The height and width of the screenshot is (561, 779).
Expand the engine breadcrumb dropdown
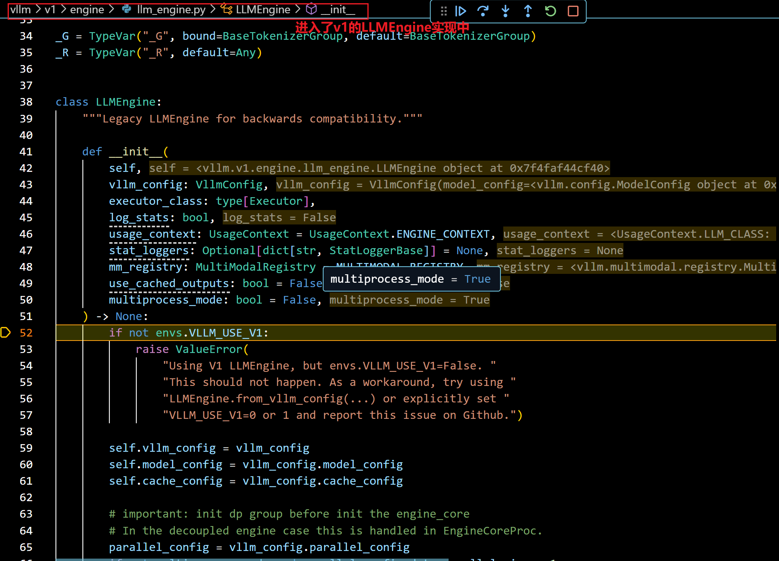pyautogui.click(x=87, y=9)
